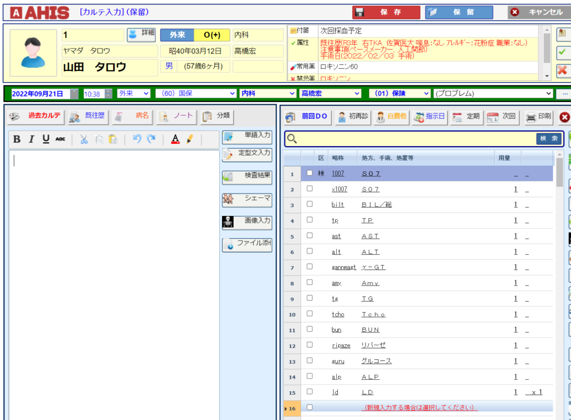Undo the last edit
Screen dimensions: 571x420
137,139
